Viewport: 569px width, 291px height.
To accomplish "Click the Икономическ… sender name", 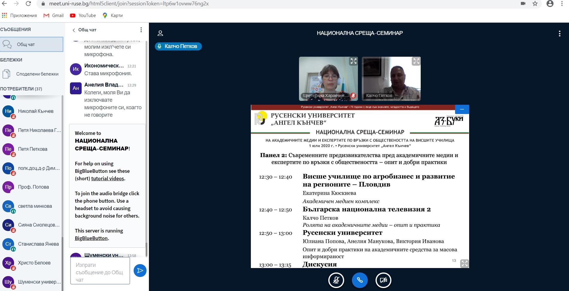I will tap(104, 66).
